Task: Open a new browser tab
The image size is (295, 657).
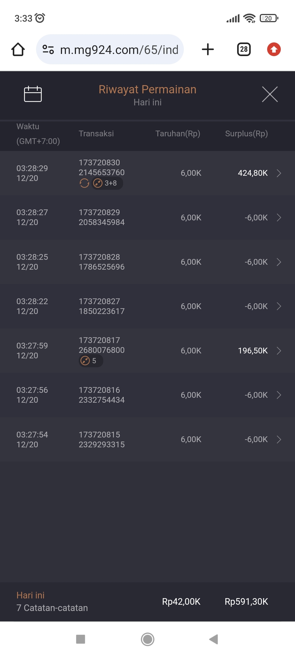Action: [x=208, y=50]
